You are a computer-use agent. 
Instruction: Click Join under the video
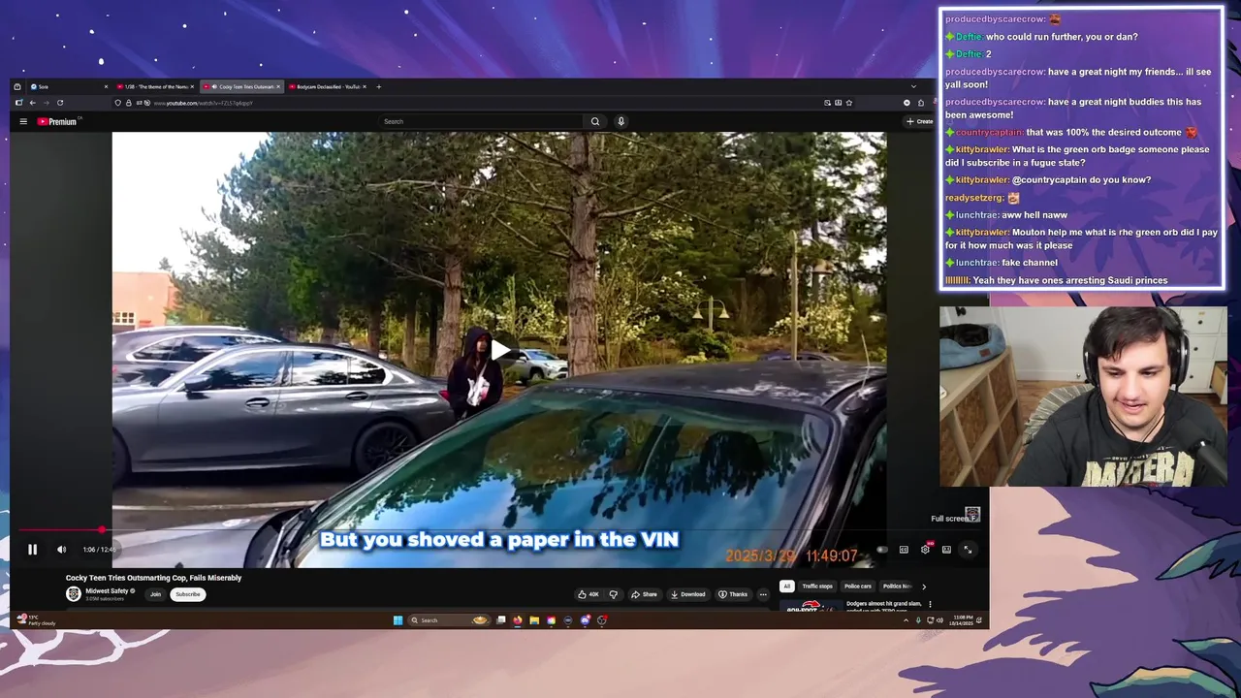[x=155, y=594]
